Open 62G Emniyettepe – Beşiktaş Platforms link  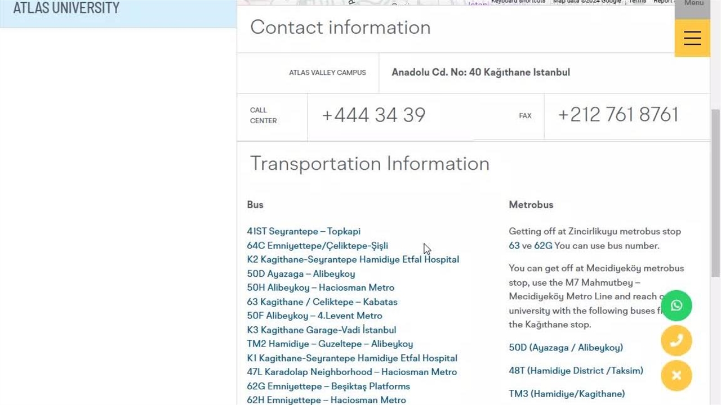[328, 386]
